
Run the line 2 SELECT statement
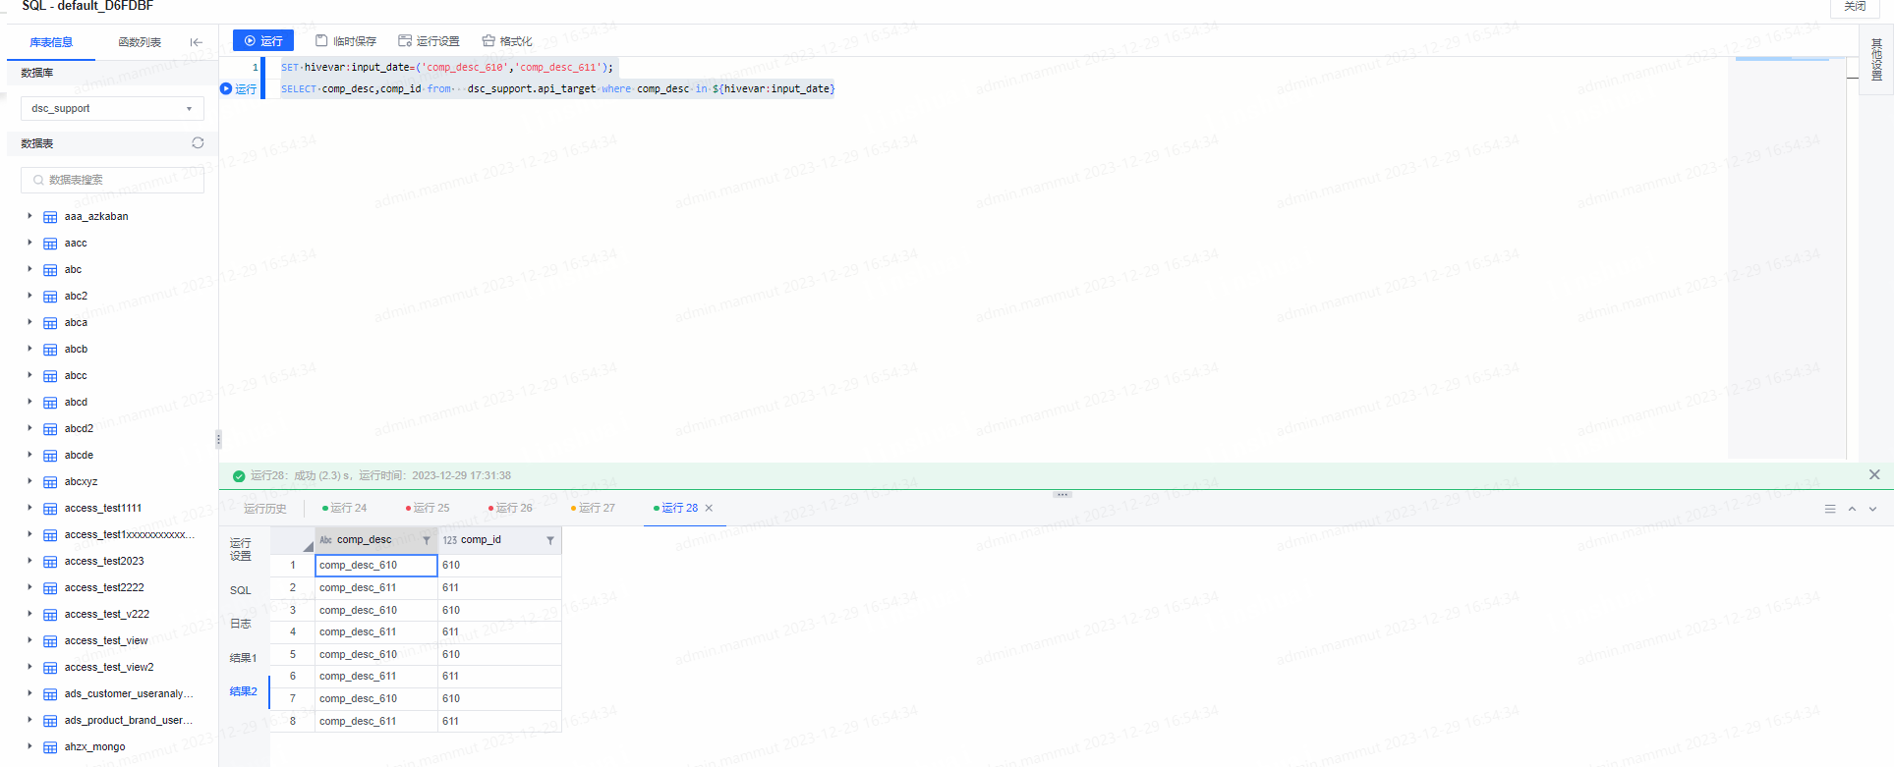(239, 89)
